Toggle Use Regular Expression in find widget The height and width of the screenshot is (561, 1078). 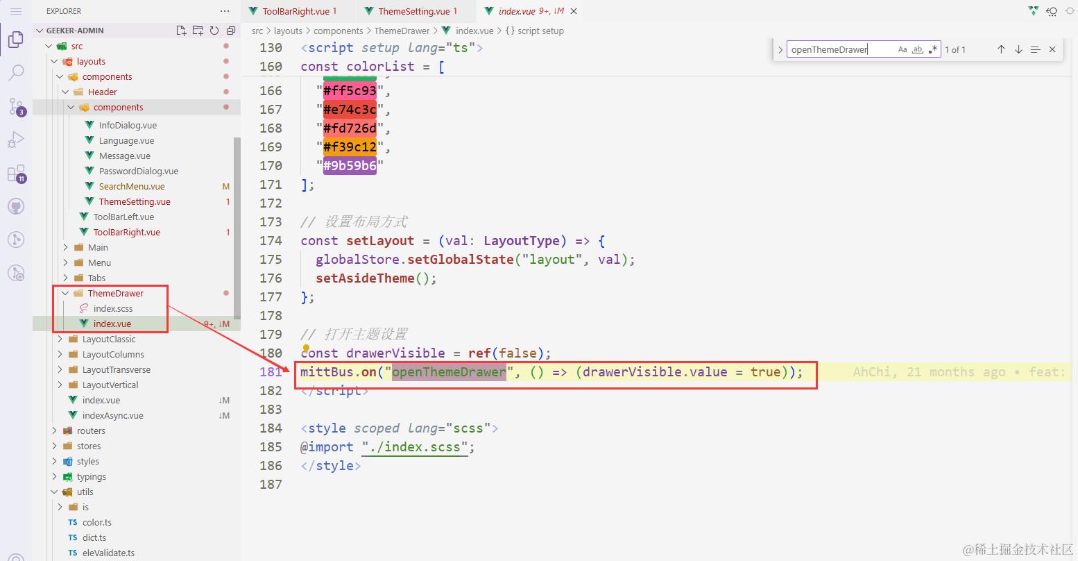click(x=933, y=49)
